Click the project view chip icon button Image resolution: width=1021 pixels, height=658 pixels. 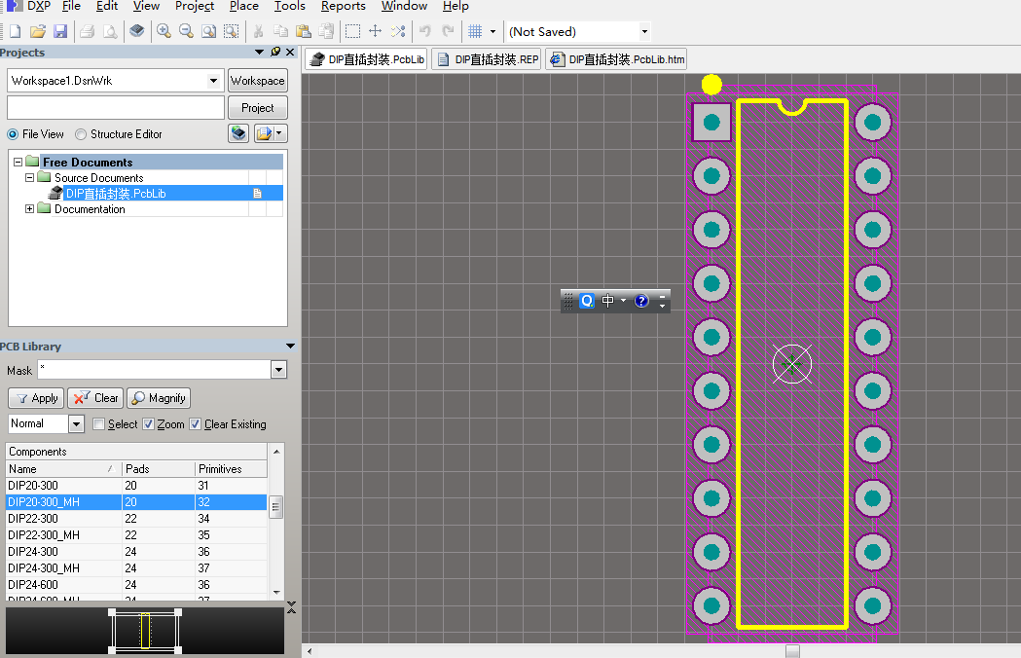[x=238, y=133]
